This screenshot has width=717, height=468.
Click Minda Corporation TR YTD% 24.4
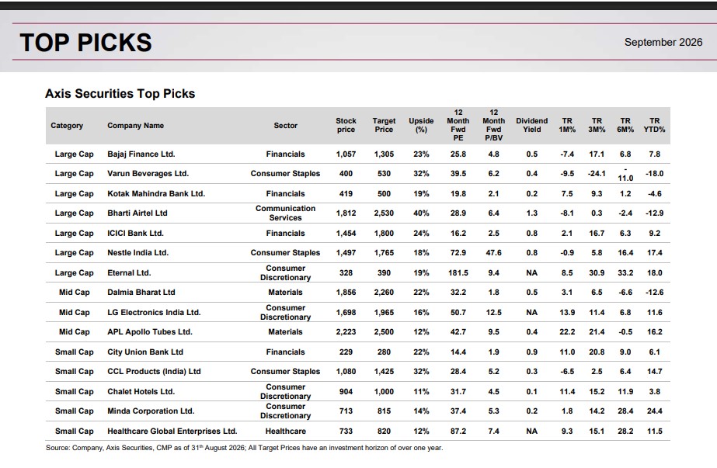[x=654, y=411]
